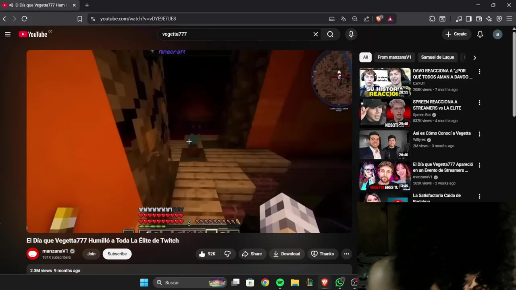Open zoom level magnifier in address bar
The image size is (516, 290).
[x=355, y=19]
